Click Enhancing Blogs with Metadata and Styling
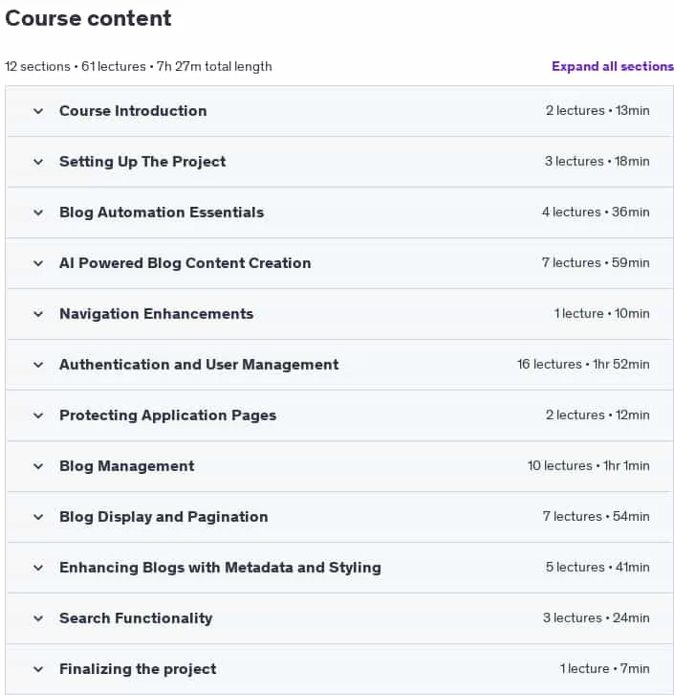The image size is (674, 695). pyautogui.click(x=221, y=568)
